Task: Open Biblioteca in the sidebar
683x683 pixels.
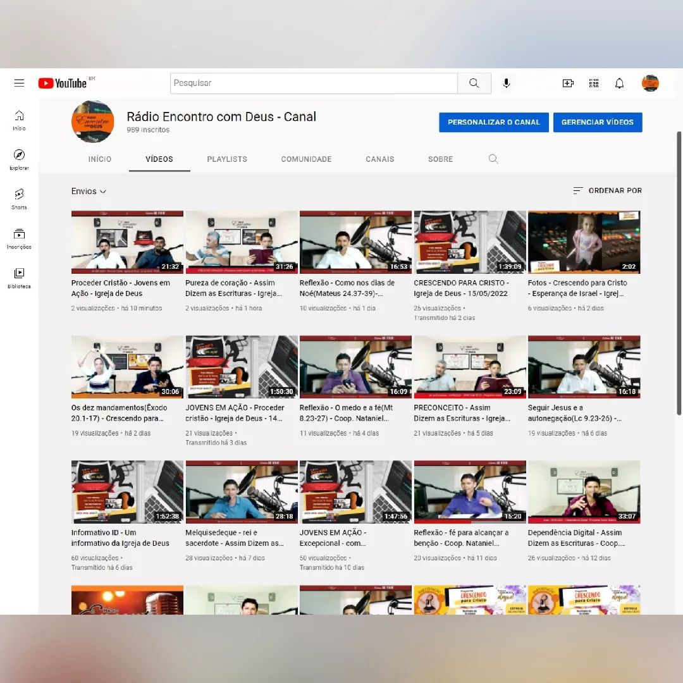Action: (19, 277)
